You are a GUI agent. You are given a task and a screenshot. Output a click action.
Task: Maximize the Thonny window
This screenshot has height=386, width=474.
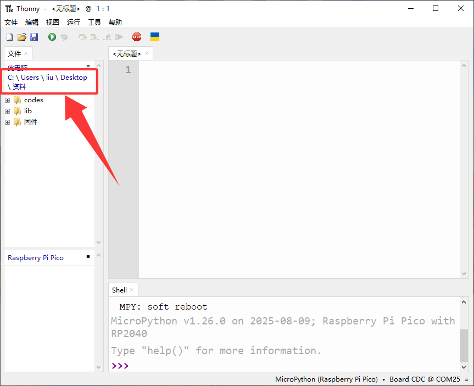pyautogui.click(x=436, y=8)
